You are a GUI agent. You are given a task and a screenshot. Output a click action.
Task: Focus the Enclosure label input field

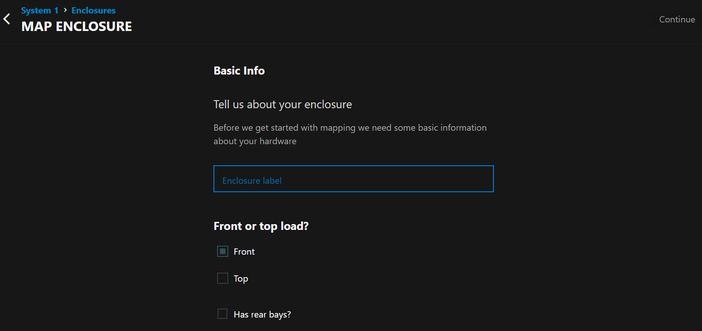pyautogui.click(x=353, y=179)
